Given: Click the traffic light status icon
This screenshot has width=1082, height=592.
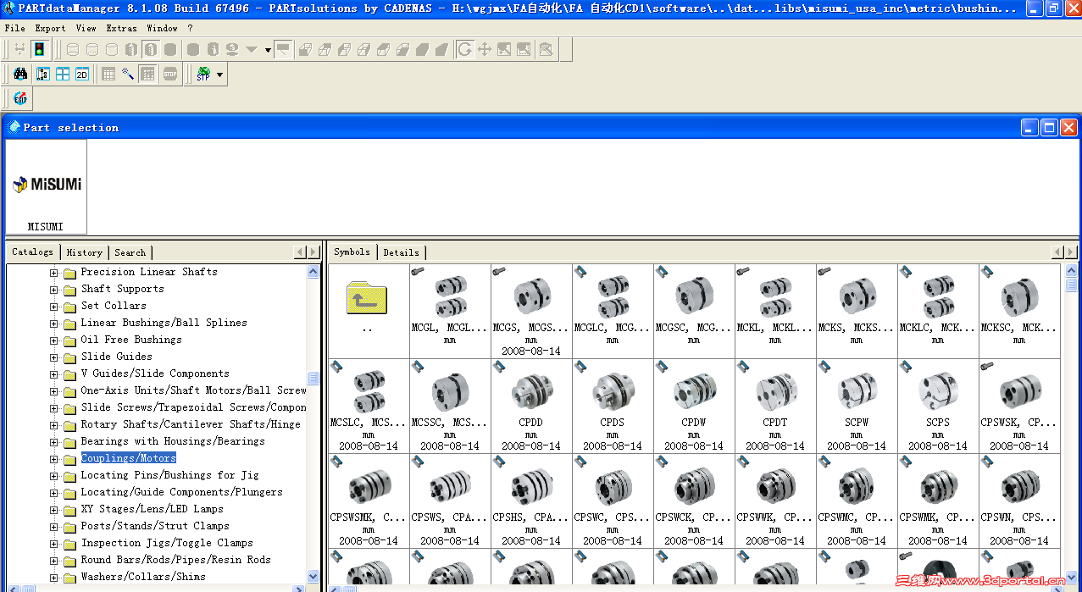Looking at the screenshot, I should [x=38, y=49].
